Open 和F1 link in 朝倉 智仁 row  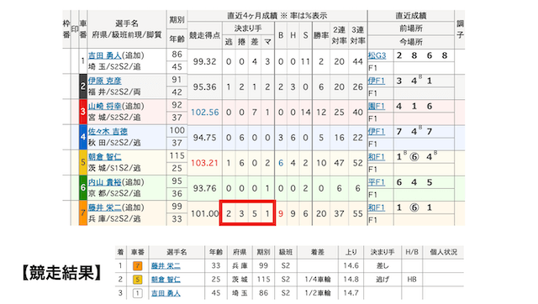(377, 157)
